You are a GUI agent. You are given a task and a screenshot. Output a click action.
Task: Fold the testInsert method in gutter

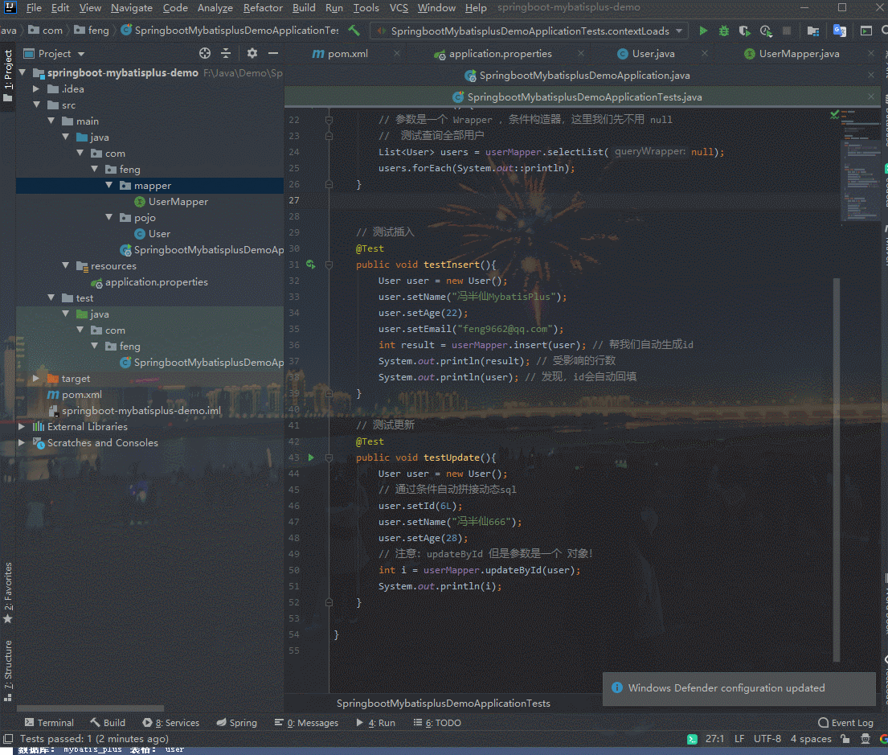click(x=329, y=265)
